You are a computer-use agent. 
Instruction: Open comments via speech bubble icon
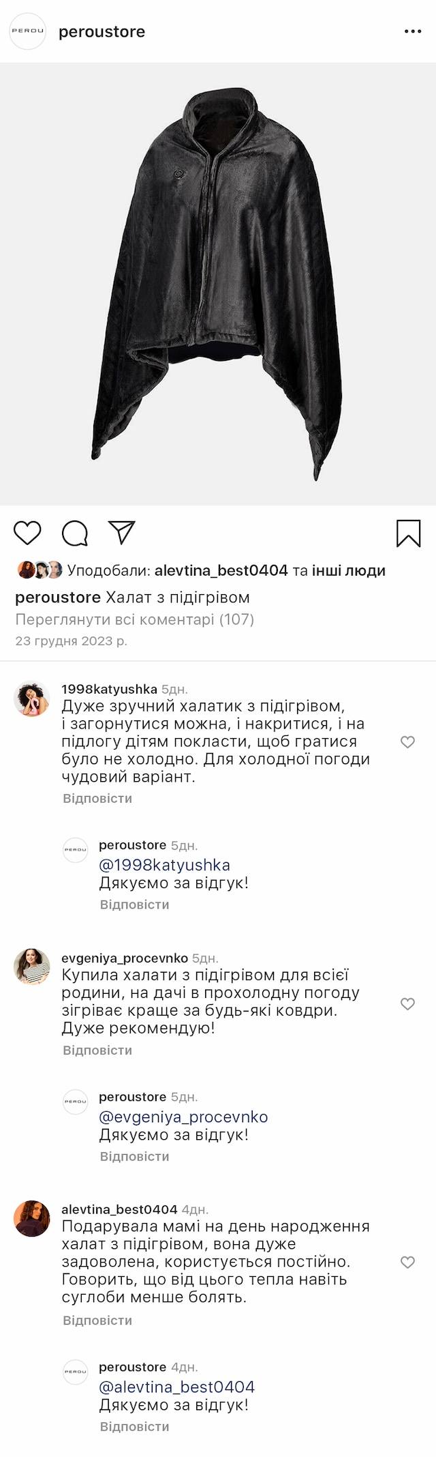point(75,533)
